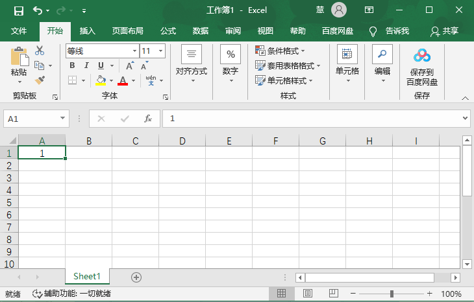Switch to the 公式 ribbon tab
The image size is (474, 302).
(168, 31)
